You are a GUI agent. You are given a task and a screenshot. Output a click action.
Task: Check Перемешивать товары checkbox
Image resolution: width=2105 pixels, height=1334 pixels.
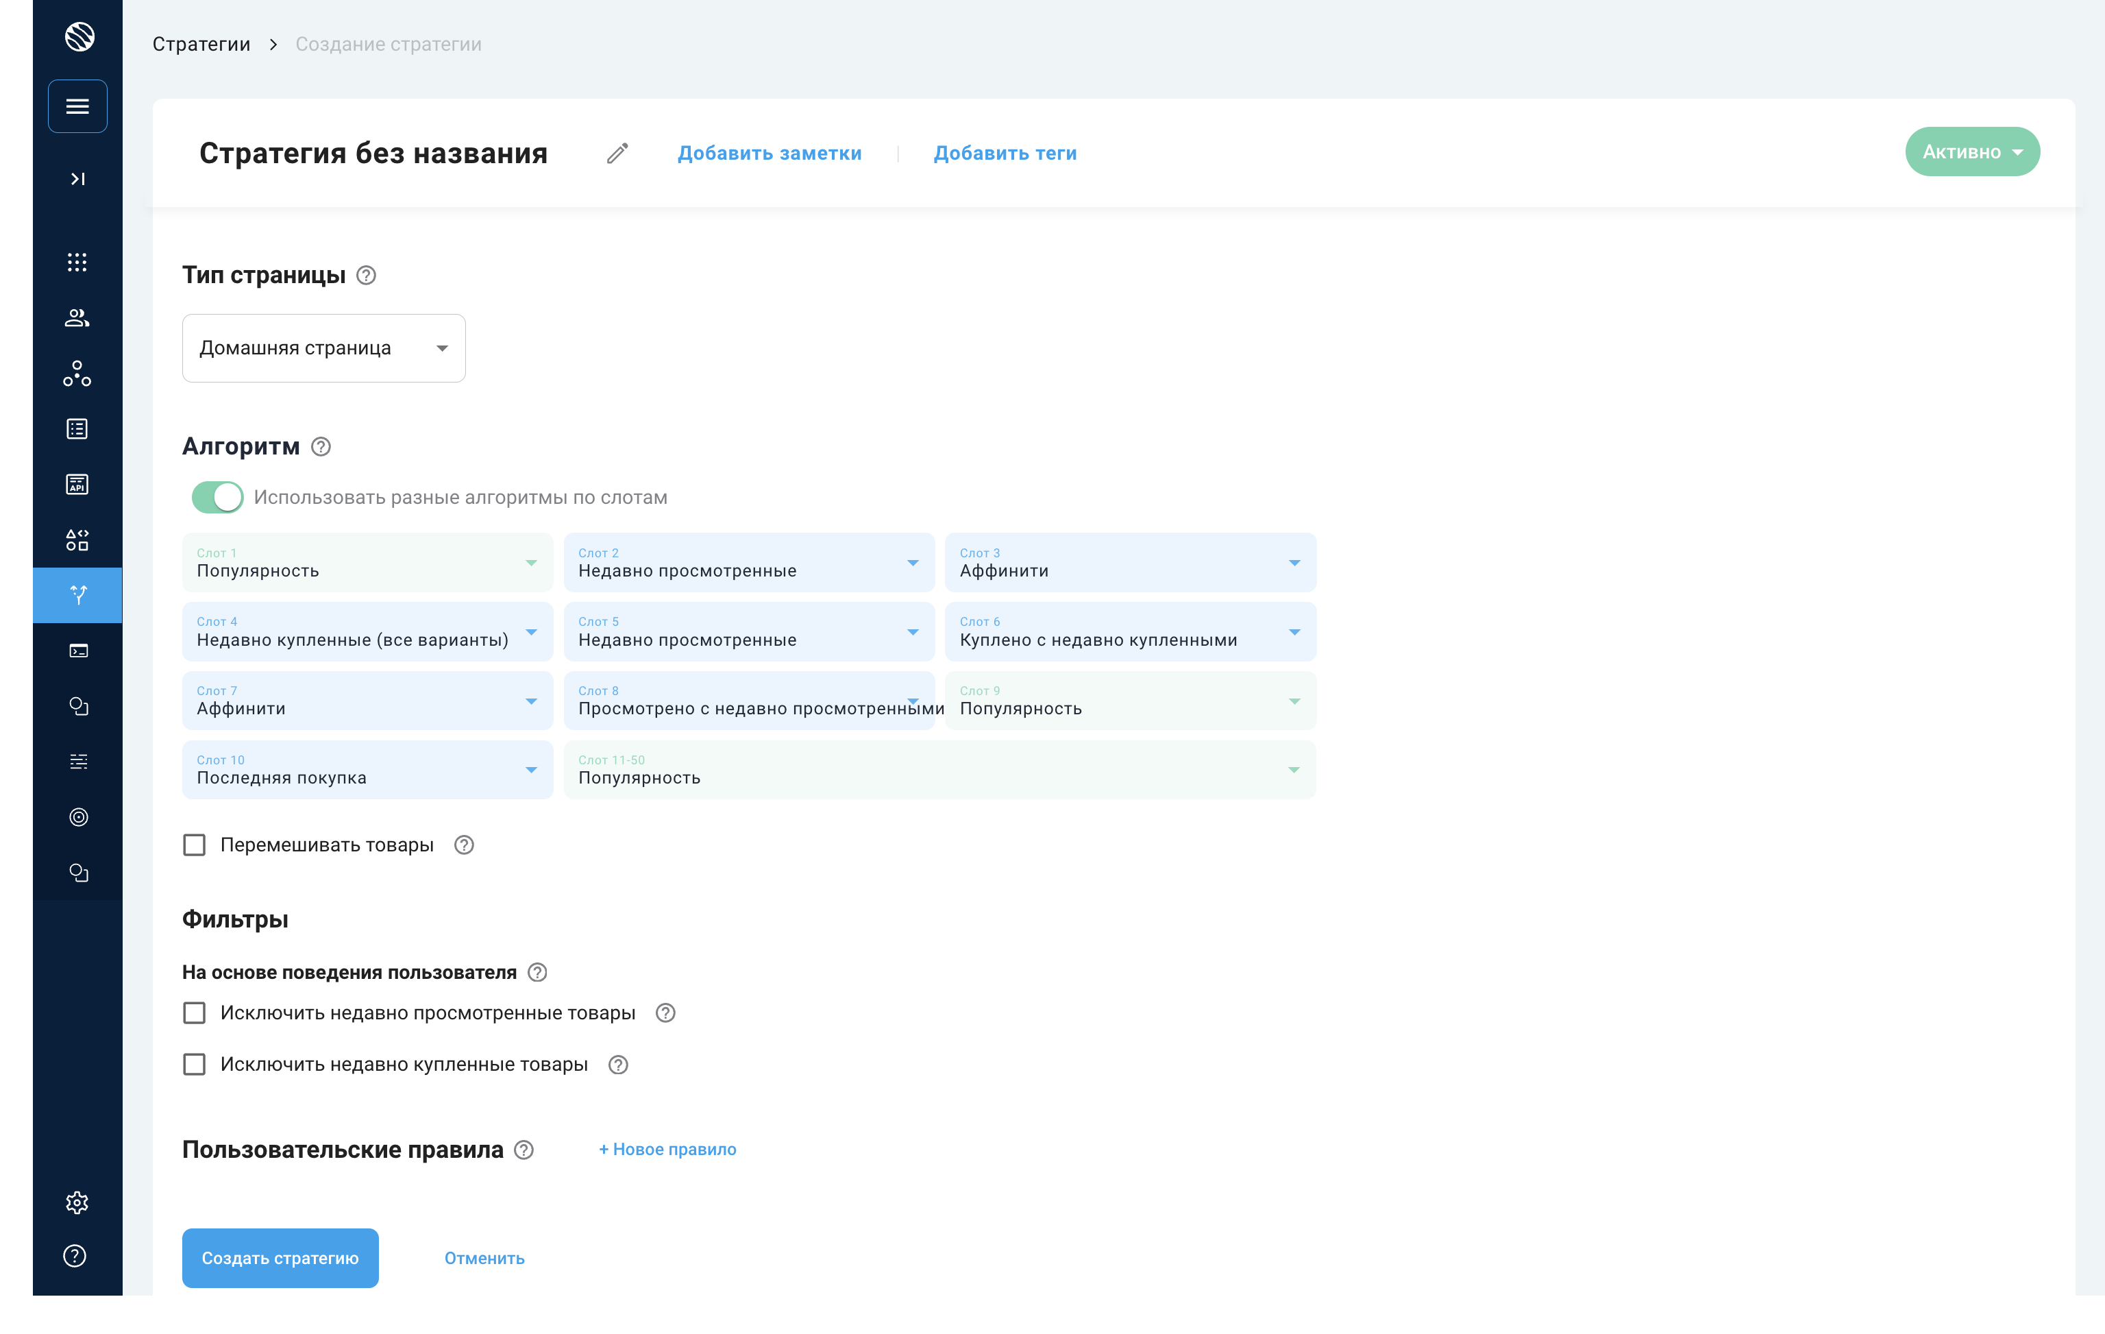coord(194,845)
